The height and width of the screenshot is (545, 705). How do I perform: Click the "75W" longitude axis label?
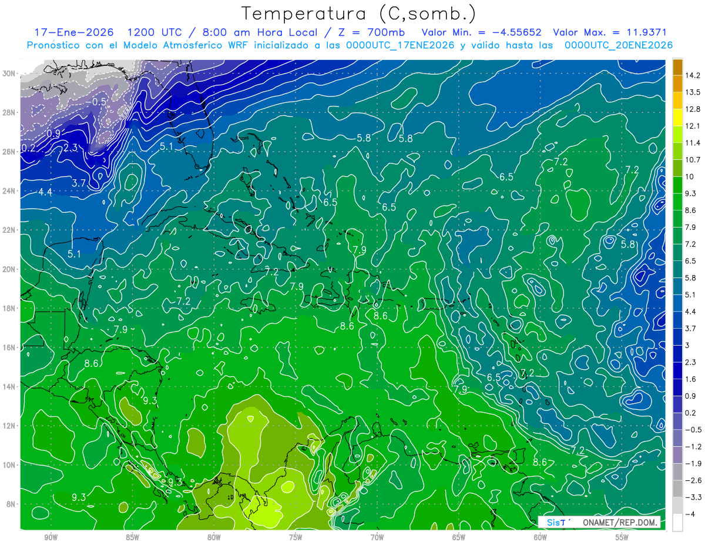coord(296,539)
